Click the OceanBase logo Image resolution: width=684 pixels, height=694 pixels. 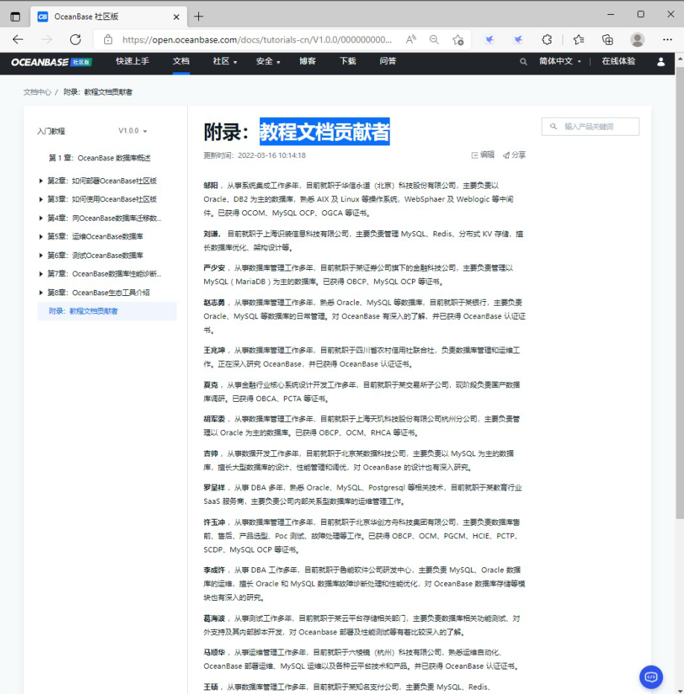39,62
